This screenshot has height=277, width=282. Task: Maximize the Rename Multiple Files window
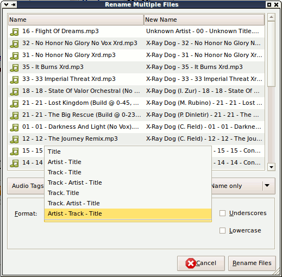click(x=269, y=4)
